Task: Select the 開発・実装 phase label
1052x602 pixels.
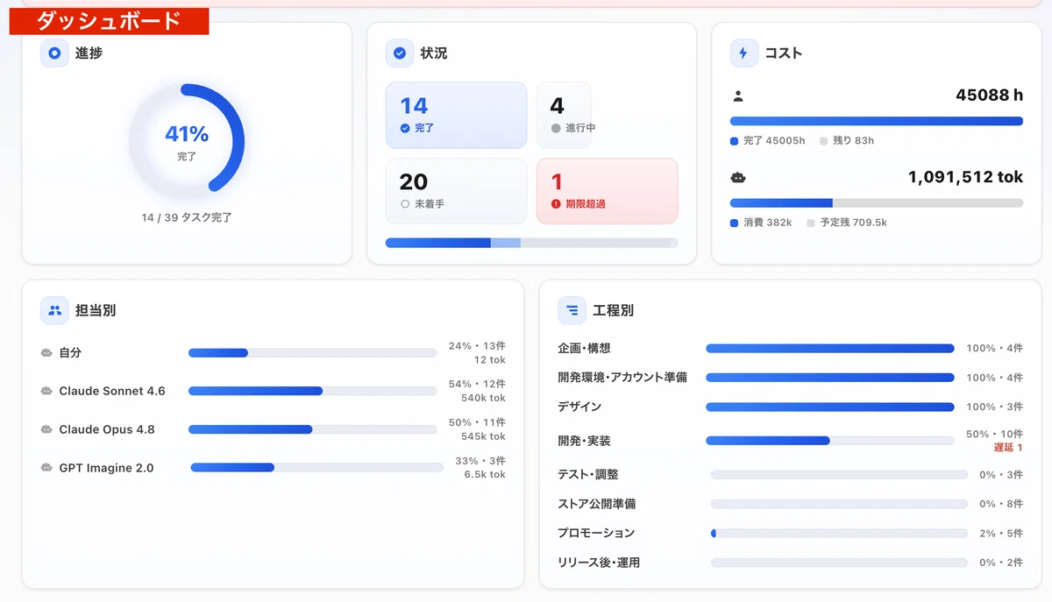Action: pos(584,441)
